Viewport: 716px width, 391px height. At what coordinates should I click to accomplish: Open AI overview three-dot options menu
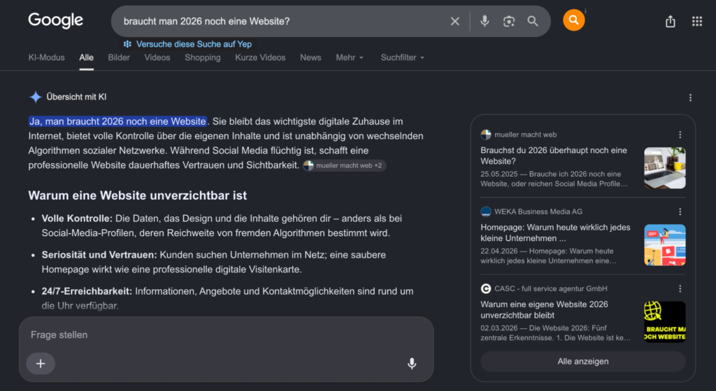(690, 98)
